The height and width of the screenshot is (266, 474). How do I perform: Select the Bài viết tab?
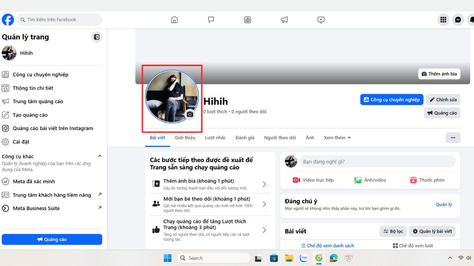tap(158, 138)
